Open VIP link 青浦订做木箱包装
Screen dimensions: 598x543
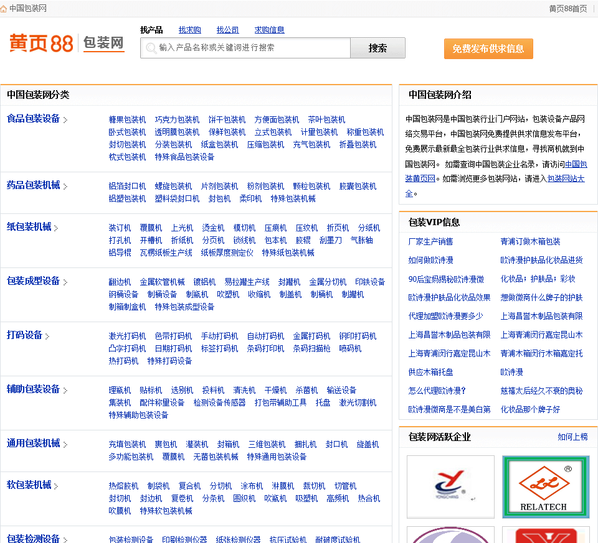pyautogui.click(x=530, y=241)
